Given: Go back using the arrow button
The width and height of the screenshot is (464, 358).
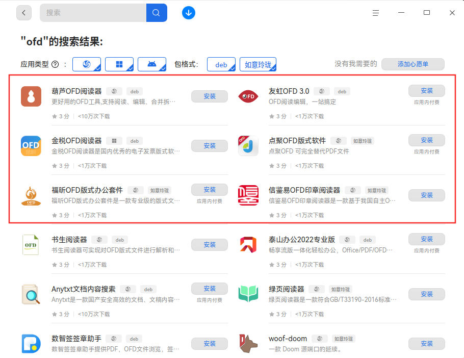Looking at the screenshot, I should pos(24,13).
